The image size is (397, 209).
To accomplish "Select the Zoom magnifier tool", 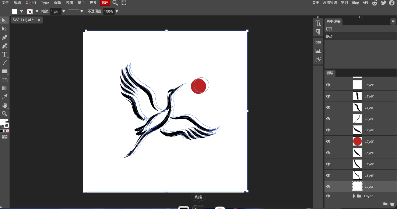I will pos(4,114).
